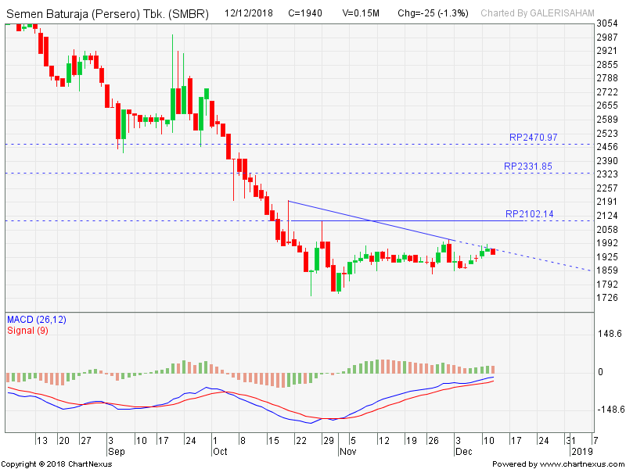626x469 pixels.
Task: Click the 148.6 value on the MACD axis
Action: (609, 335)
